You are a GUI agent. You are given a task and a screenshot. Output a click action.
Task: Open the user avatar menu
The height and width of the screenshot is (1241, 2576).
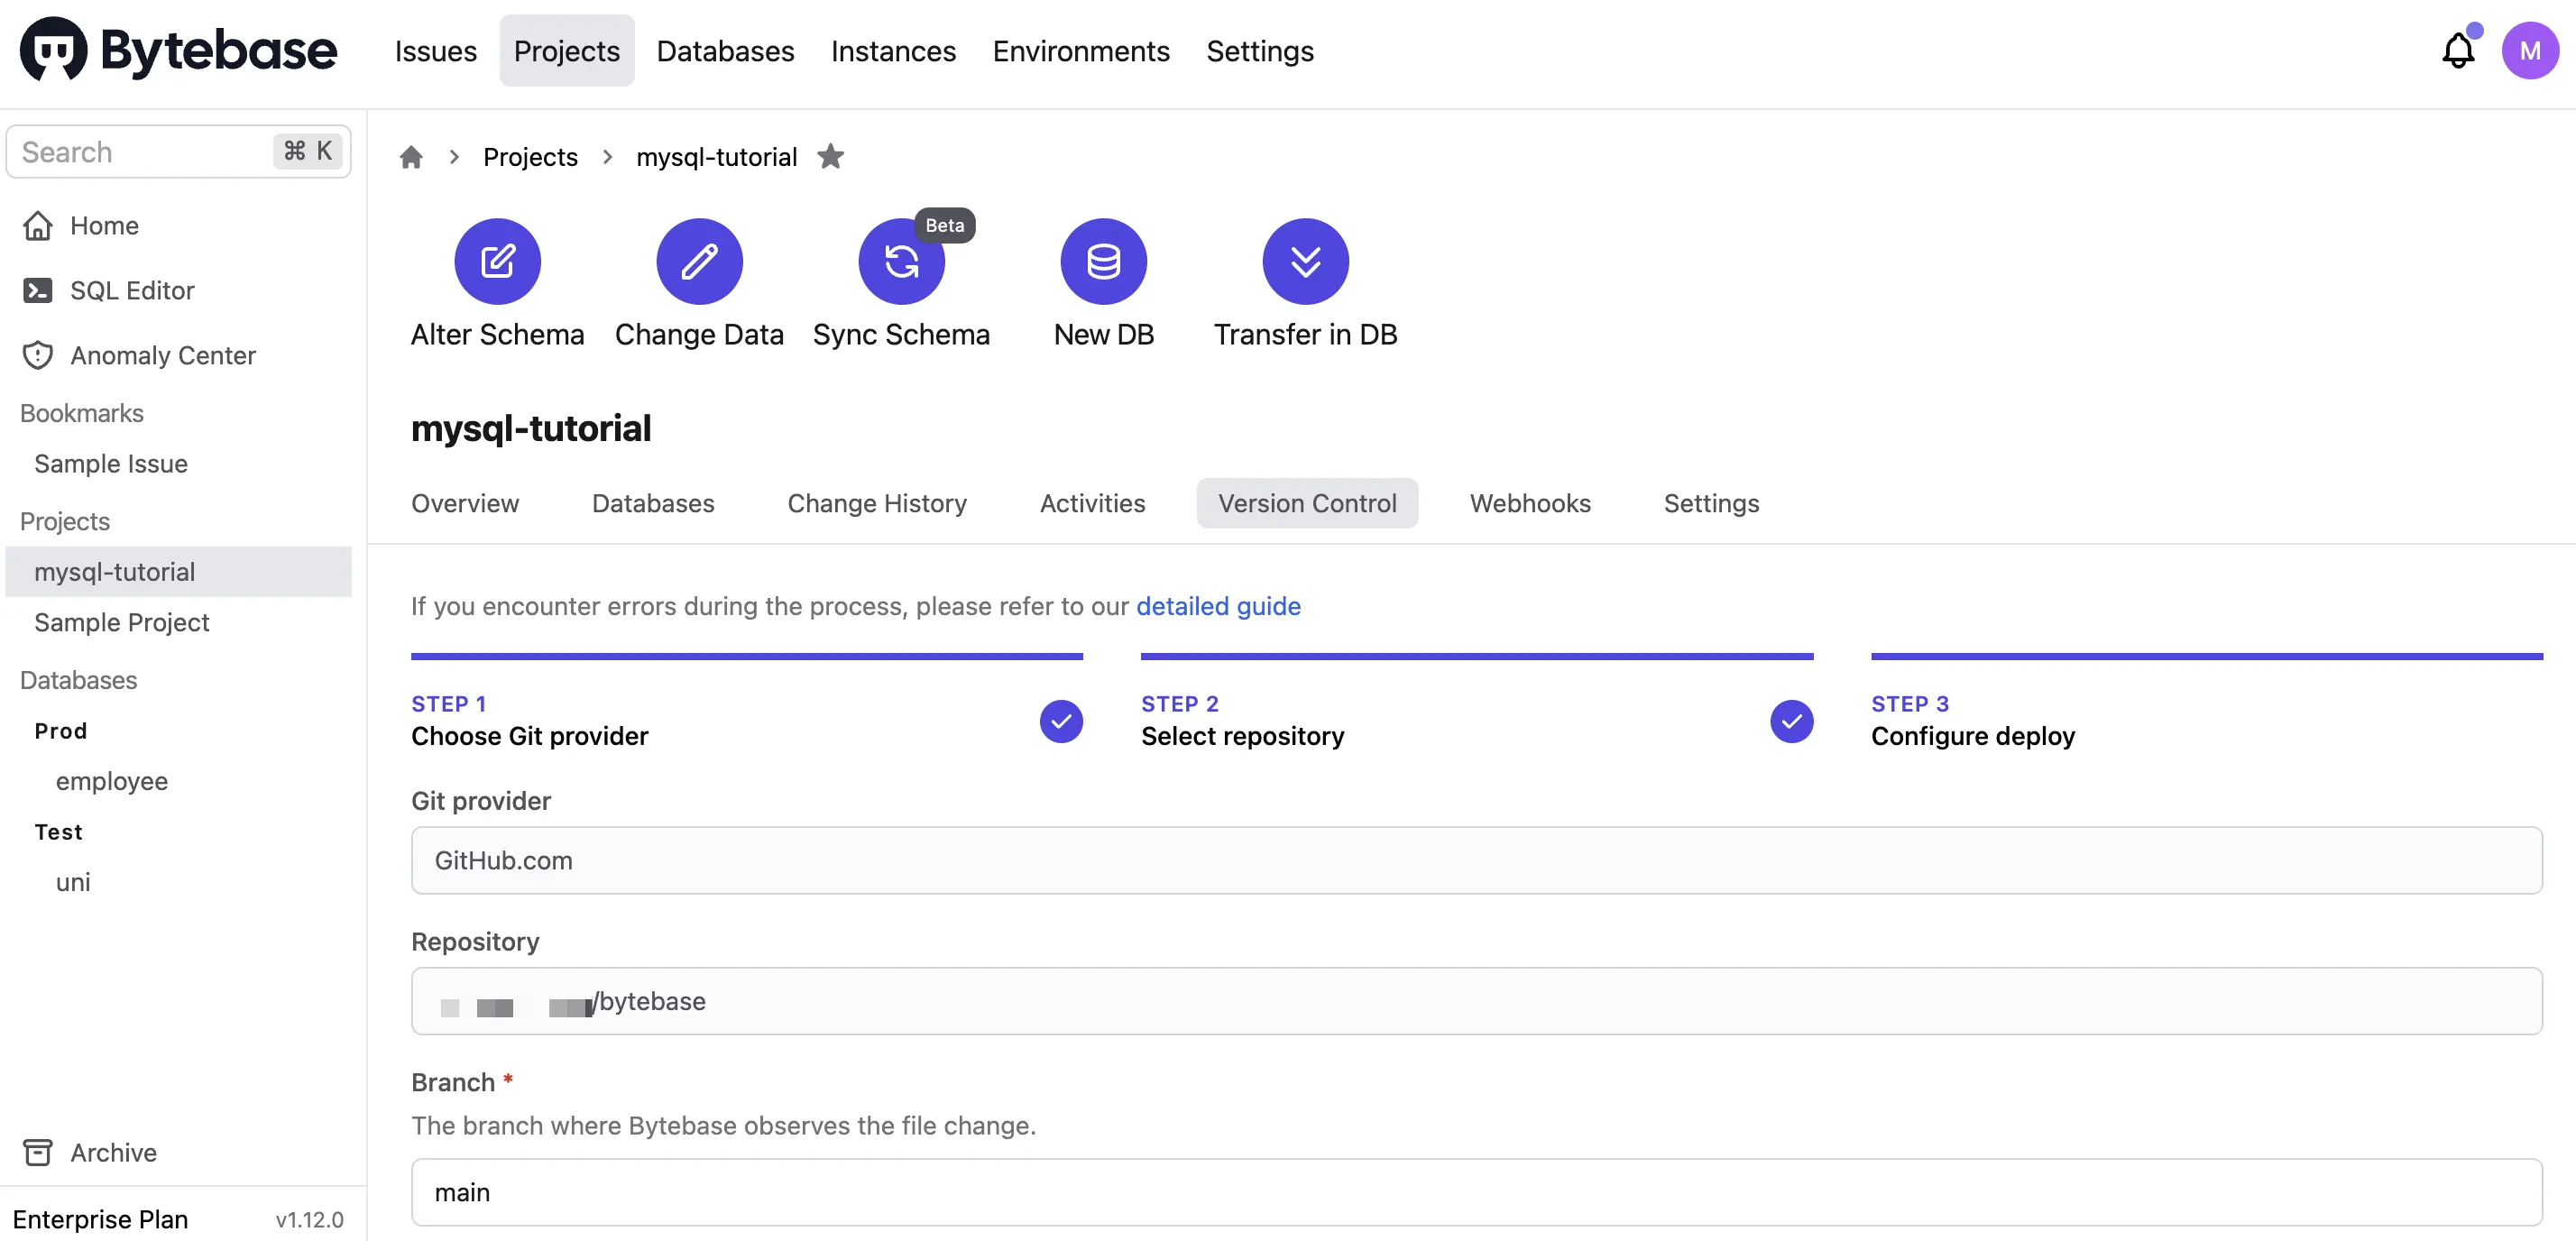(x=2530, y=51)
